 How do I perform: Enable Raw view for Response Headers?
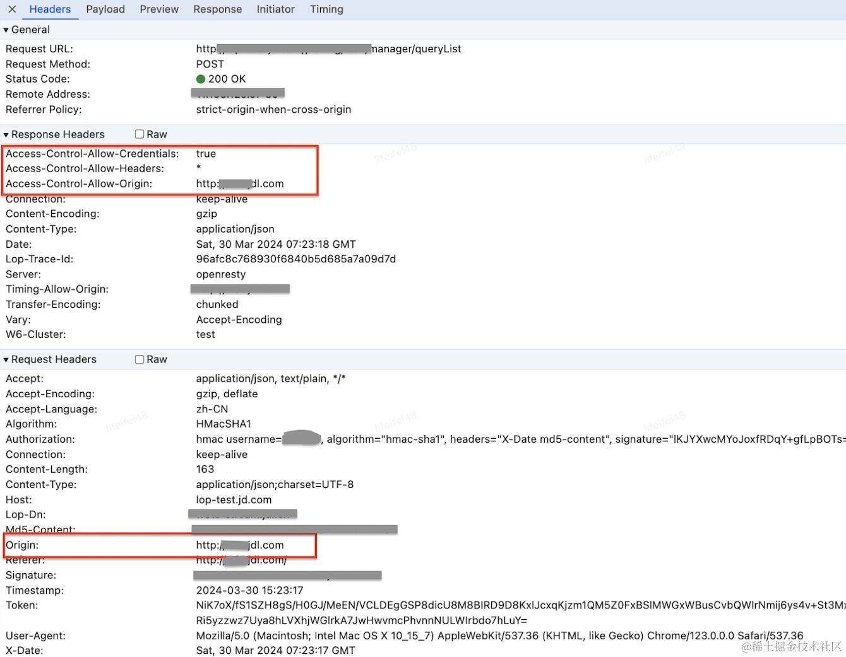140,134
